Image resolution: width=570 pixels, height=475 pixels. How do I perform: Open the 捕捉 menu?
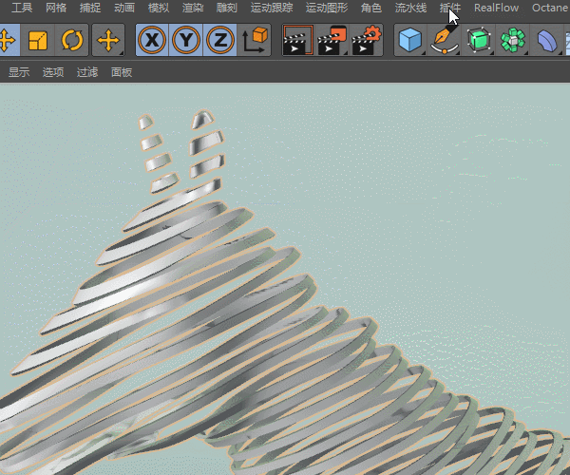click(x=90, y=8)
